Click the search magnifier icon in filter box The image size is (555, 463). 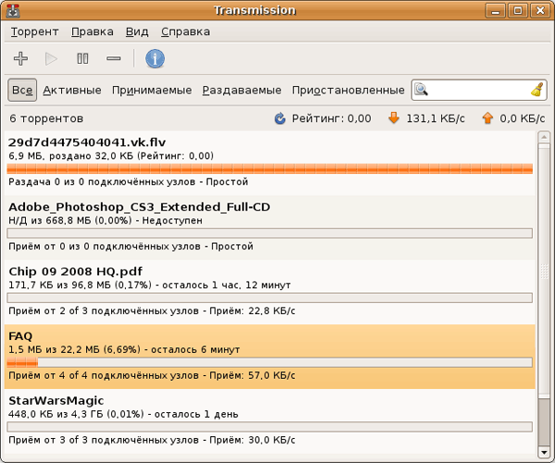422,90
